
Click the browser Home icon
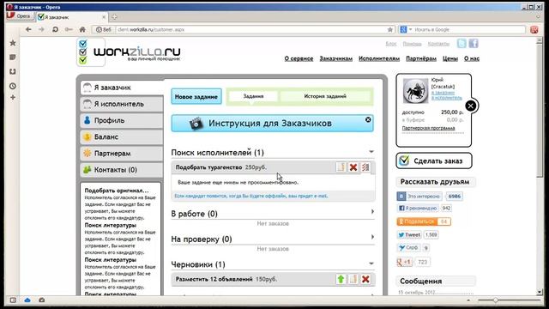point(82,29)
